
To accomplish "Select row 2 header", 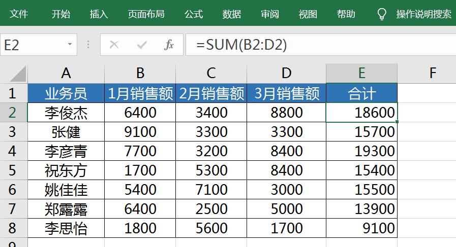I will (14, 112).
